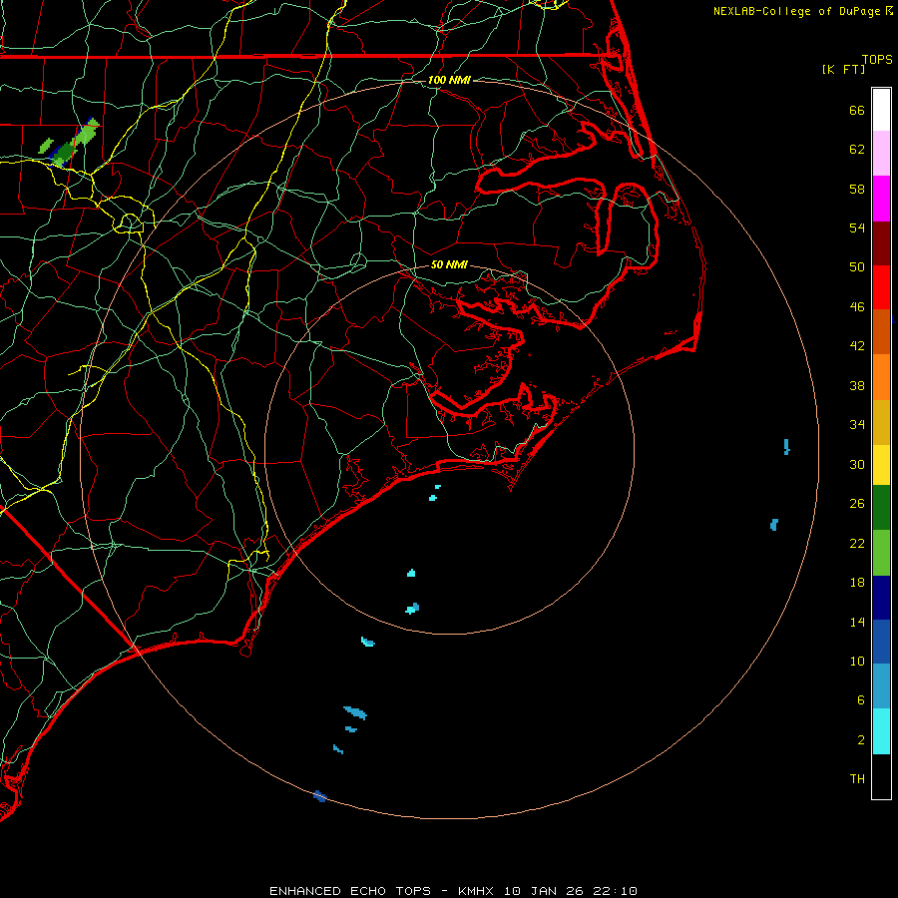Select the bright red legend swatch
Image resolution: width=898 pixels, height=898 pixels.
click(881, 287)
